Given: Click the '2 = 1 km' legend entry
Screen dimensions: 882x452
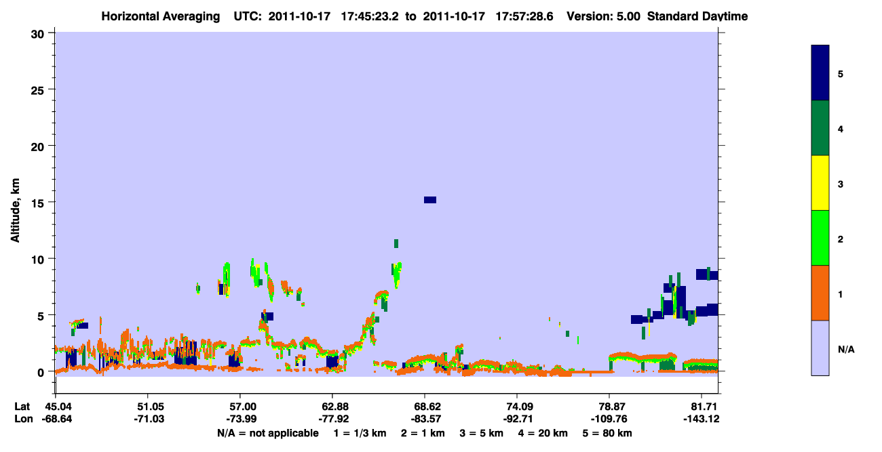Looking at the screenshot, I should 422,433.
